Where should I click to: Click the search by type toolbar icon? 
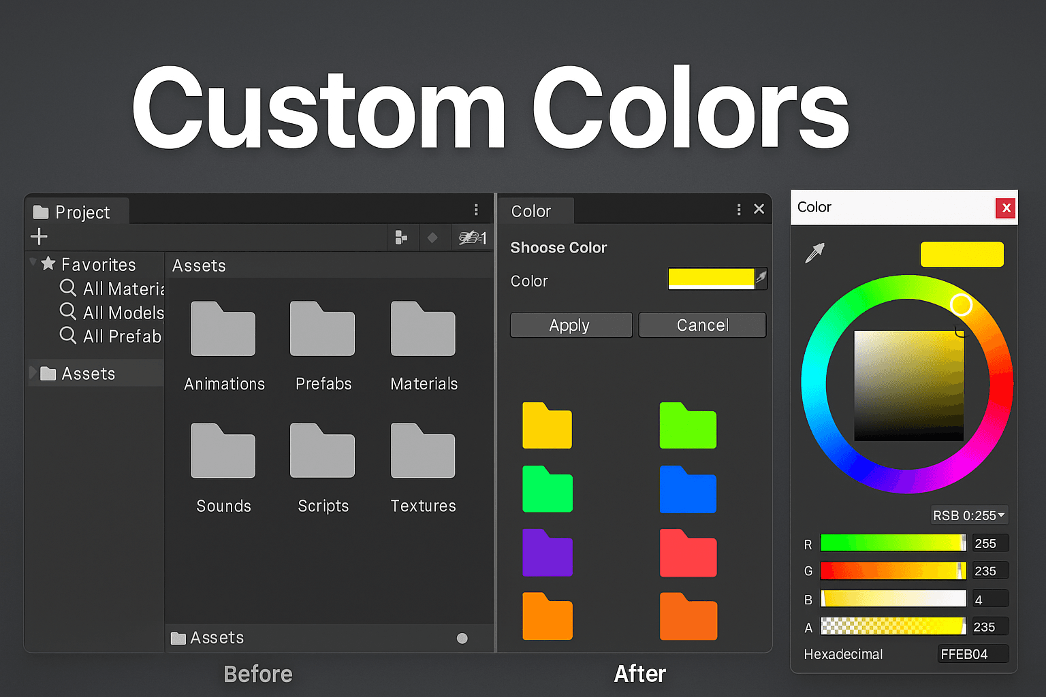[x=401, y=238]
